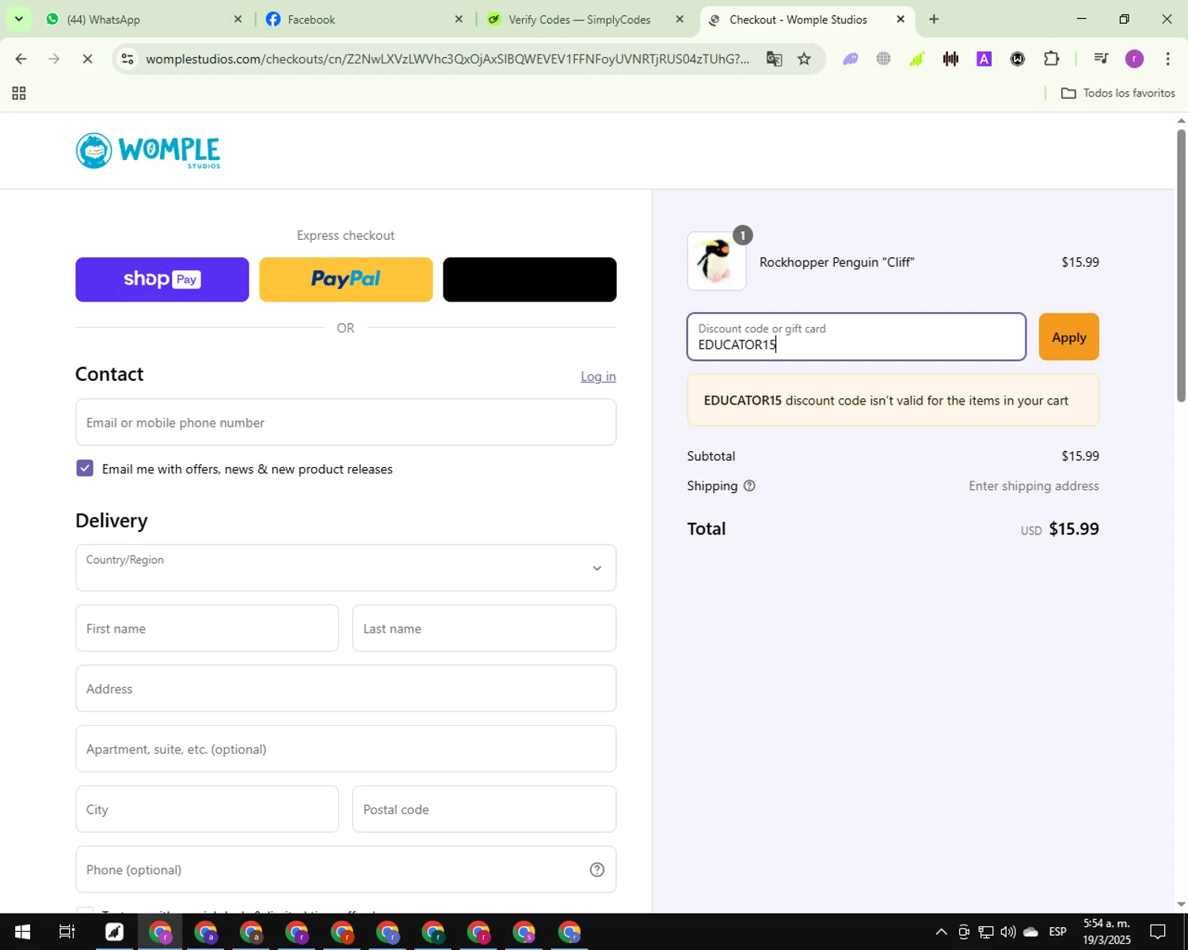Click the Last name field

(485, 628)
